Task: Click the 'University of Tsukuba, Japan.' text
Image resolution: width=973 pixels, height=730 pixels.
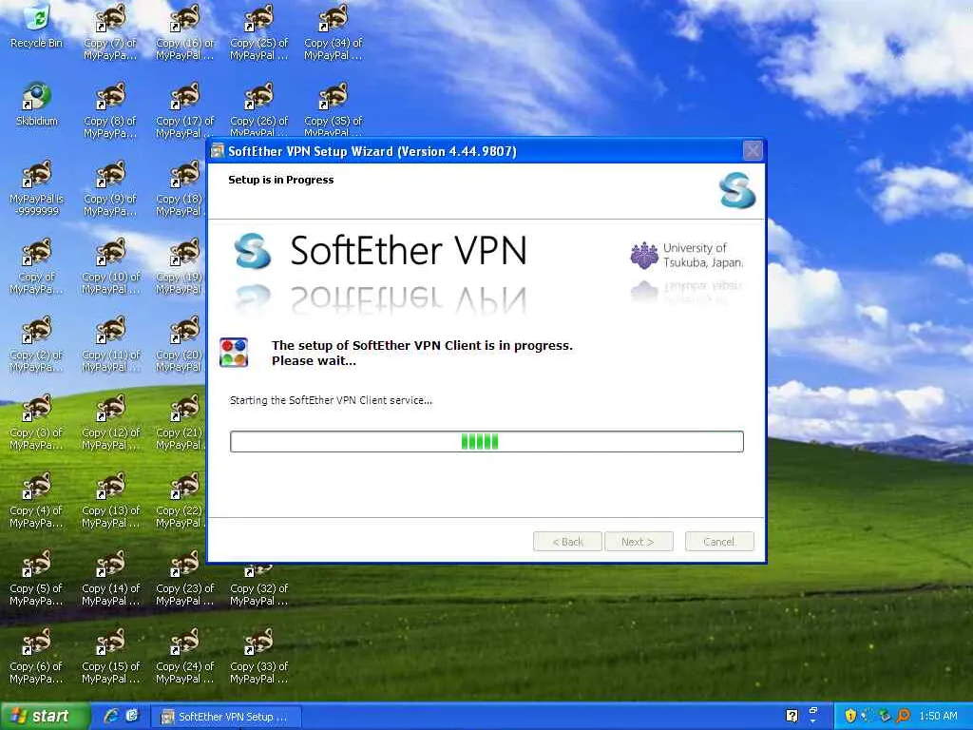Action: click(x=702, y=255)
